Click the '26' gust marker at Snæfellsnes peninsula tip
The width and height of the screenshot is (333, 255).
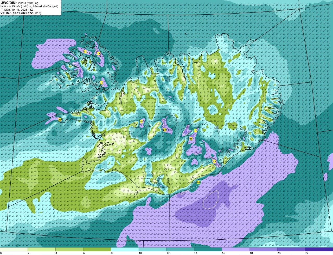pyautogui.click(x=60, y=120)
